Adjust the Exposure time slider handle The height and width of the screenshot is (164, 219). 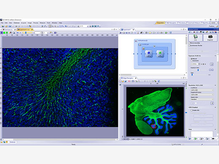198,70
